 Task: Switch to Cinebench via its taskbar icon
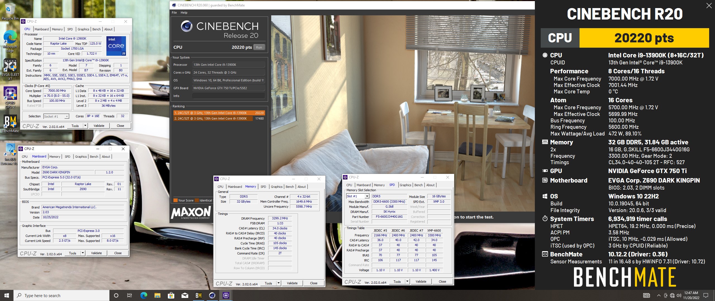[x=212, y=295]
